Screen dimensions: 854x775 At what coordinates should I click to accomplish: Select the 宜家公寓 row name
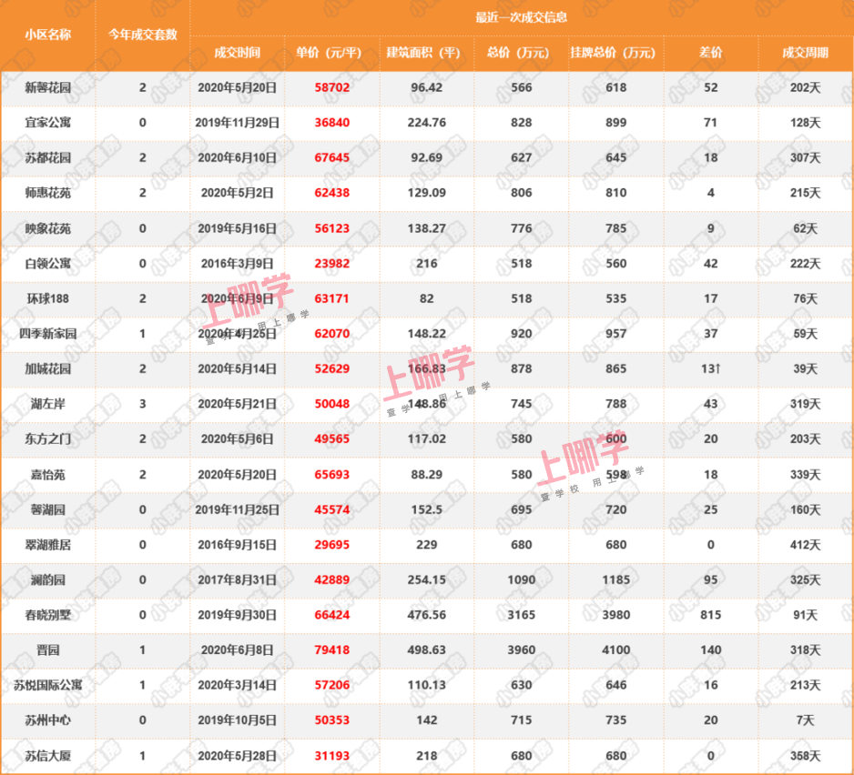click(x=48, y=123)
